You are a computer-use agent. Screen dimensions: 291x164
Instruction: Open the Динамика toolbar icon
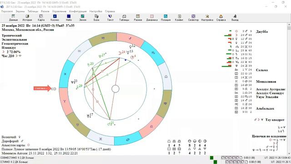click(x=152, y=18)
